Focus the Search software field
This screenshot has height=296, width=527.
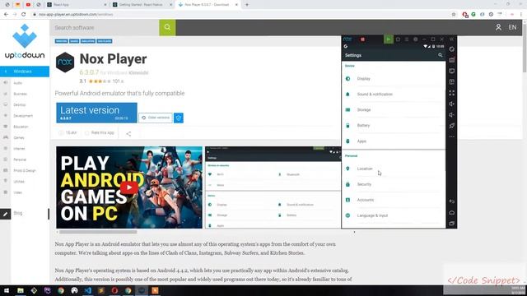coord(105,27)
